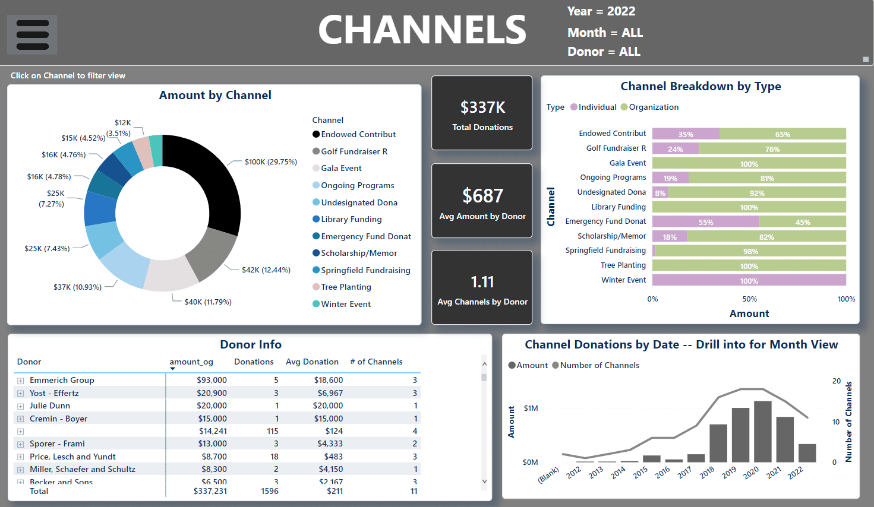Click the $93,000 amount cell
The width and height of the screenshot is (874, 507).
coord(212,380)
